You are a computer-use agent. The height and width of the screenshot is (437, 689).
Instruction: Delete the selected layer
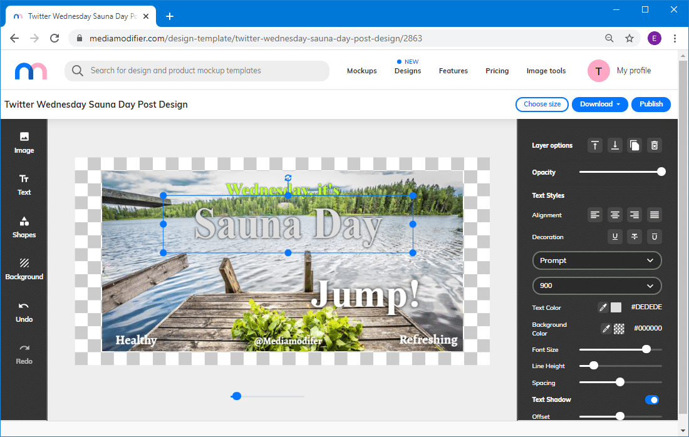(x=655, y=145)
